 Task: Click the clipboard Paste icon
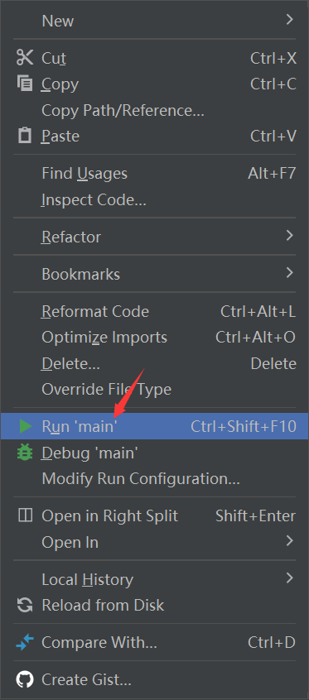[x=25, y=136]
